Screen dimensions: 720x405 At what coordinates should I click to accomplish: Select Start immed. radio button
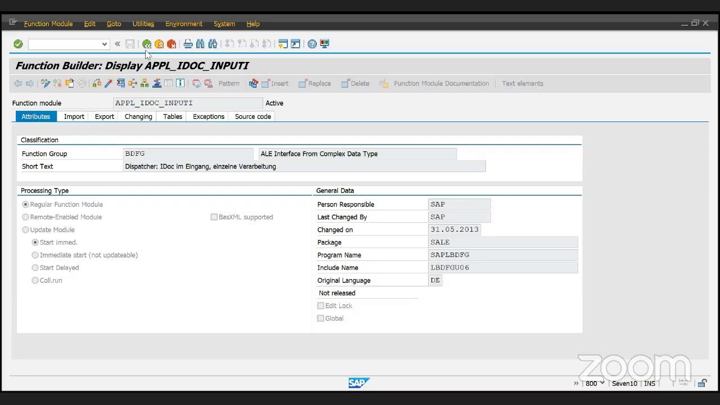click(35, 242)
